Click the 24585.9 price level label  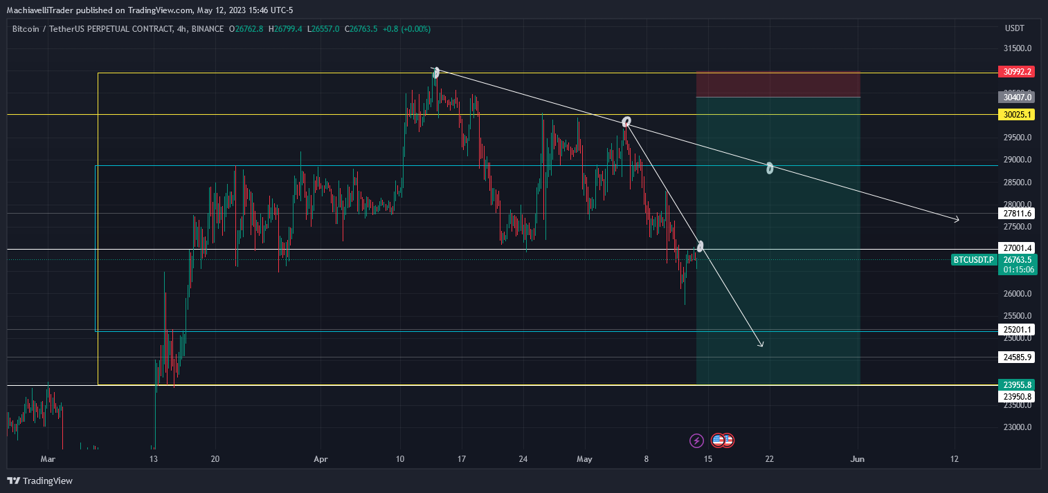pyautogui.click(x=1017, y=357)
